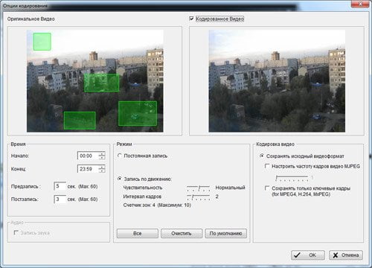The height and width of the screenshot is (268, 372).
Task: Click the По умолчанию button
Action: [226, 233]
